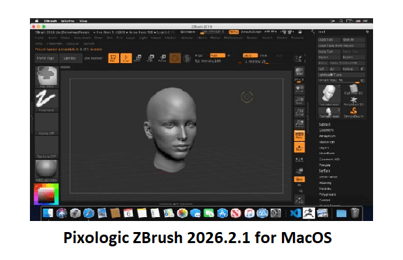Click the Frame icon on right shelf
This screenshot has height=260, width=403.
pyautogui.click(x=299, y=200)
